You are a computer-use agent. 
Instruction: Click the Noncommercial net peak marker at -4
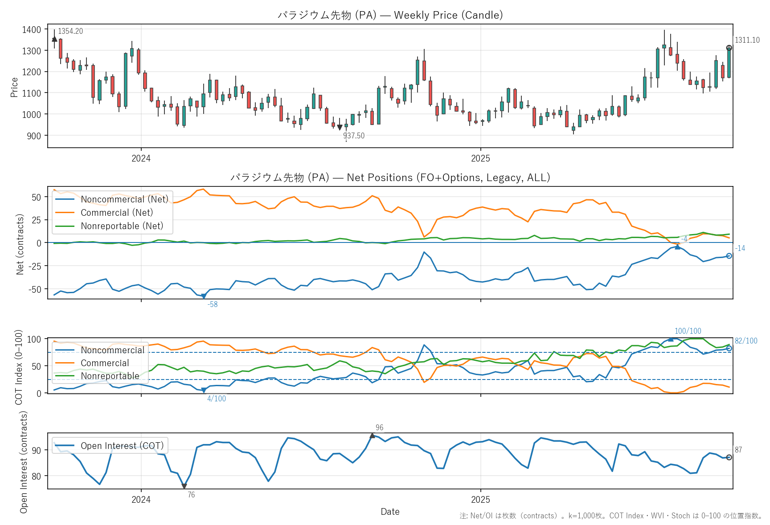[677, 246]
